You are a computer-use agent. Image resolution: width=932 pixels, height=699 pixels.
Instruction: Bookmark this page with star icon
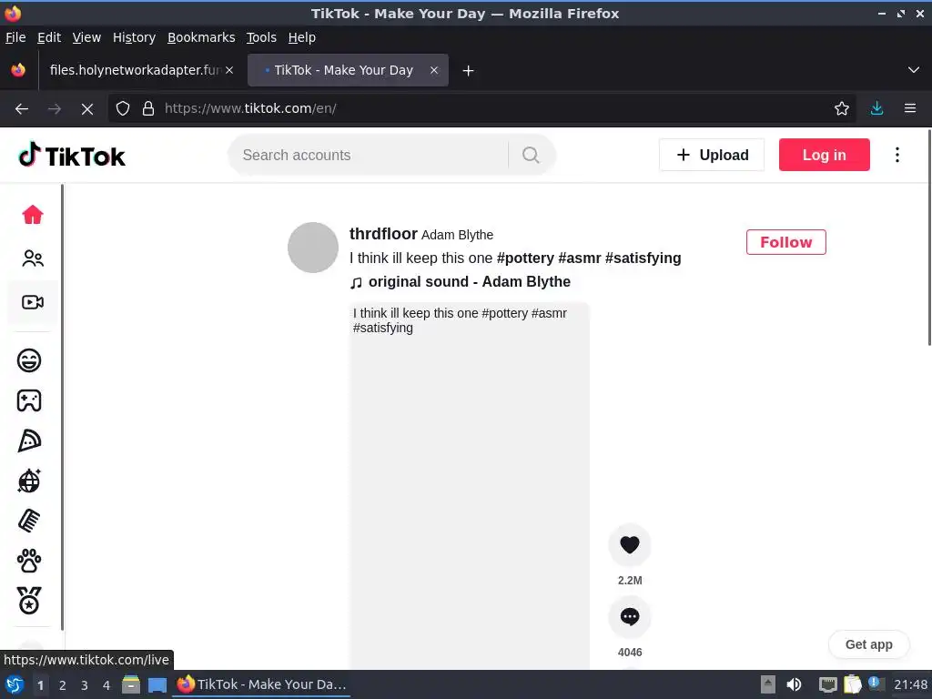pos(841,108)
